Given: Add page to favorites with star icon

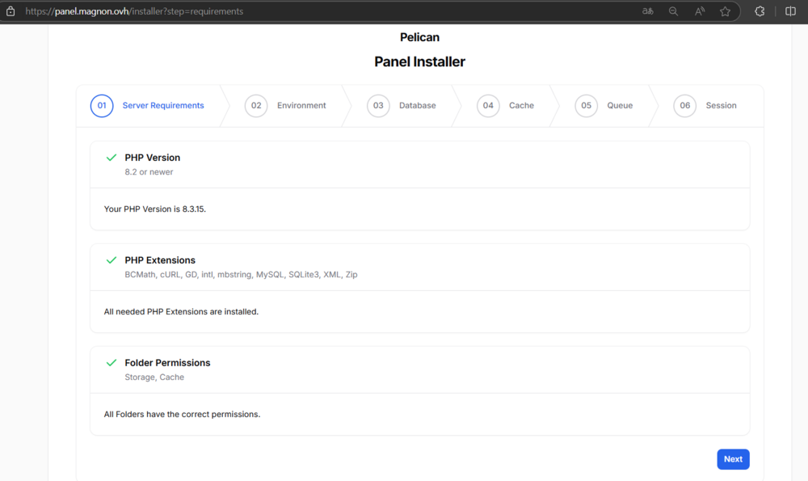Looking at the screenshot, I should coord(725,11).
